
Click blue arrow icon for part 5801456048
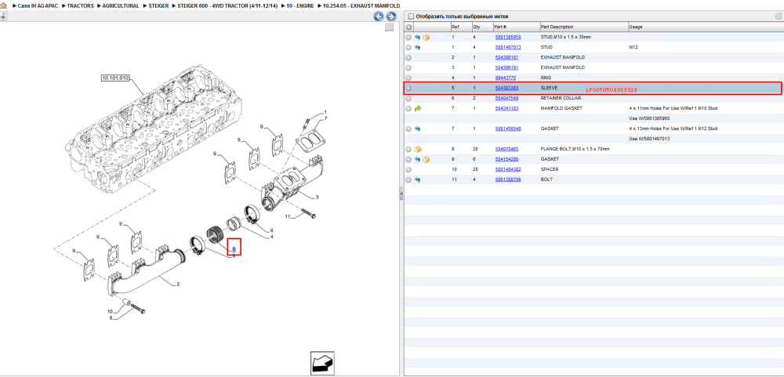click(x=418, y=129)
